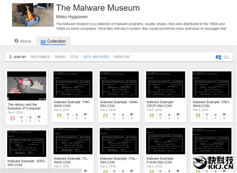Open History and Evolution video thumbnail
Image resolution: width=237 pixels, height=173 pixels.
[x=26, y=86]
